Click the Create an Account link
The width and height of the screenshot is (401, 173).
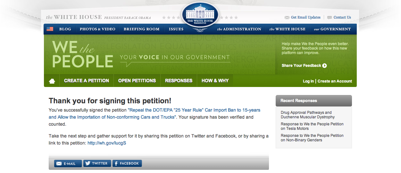click(335, 81)
